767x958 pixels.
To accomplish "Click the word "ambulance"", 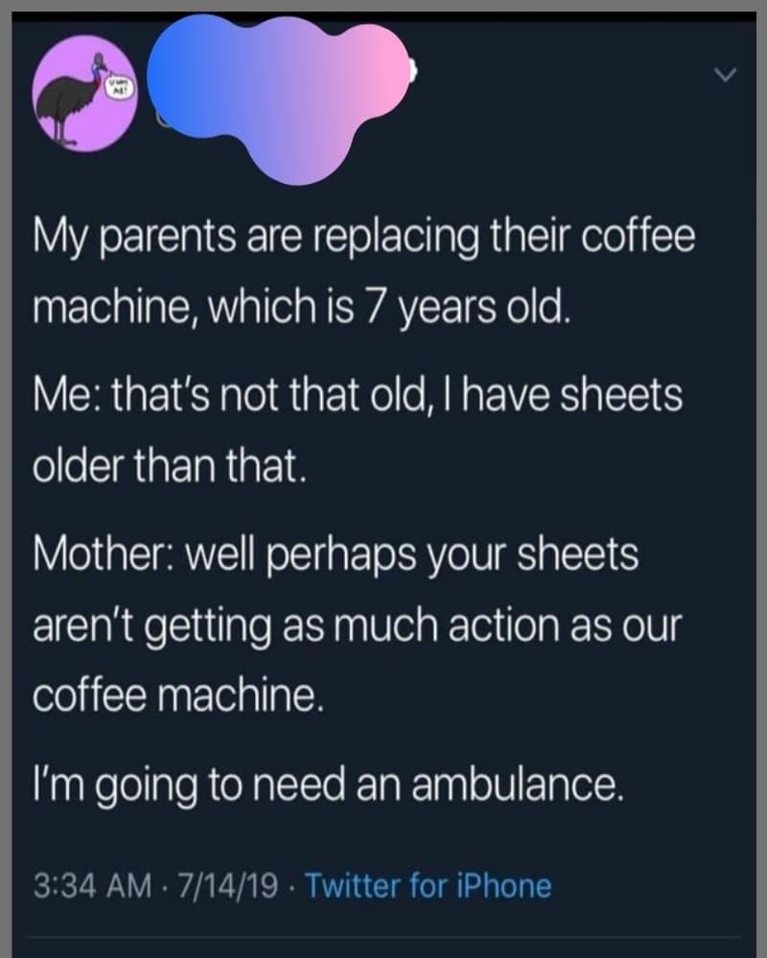I will [x=518, y=785].
